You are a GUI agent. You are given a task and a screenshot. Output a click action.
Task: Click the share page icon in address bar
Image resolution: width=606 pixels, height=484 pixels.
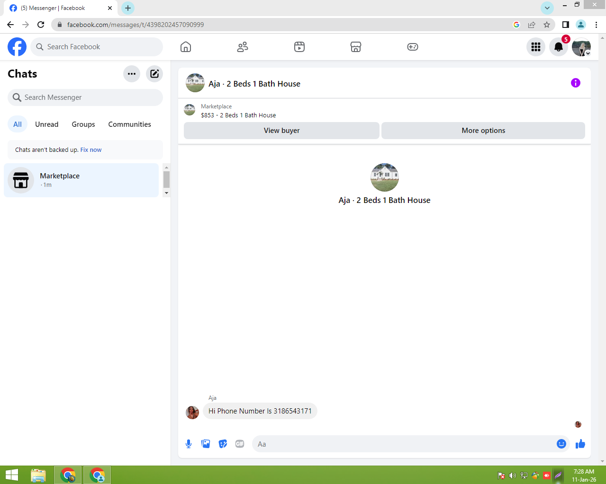[x=532, y=25]
